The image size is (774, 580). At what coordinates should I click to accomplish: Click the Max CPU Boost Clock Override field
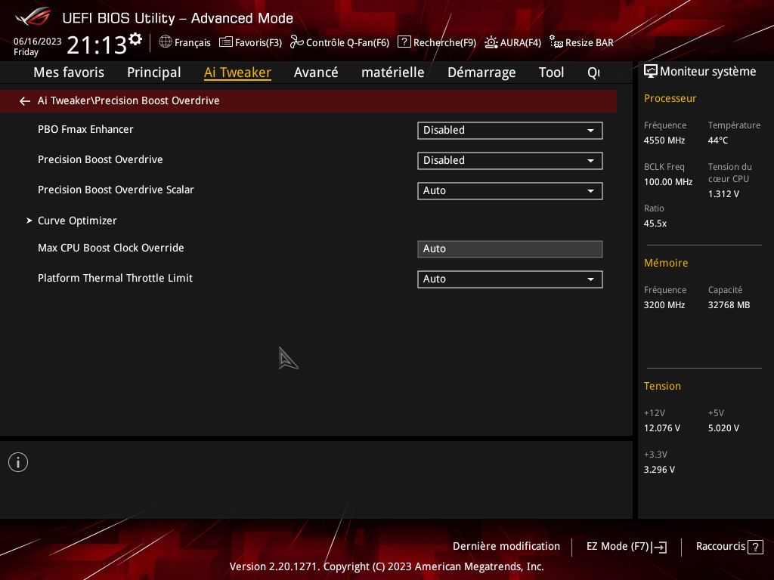pos(509,248)
